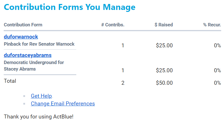Click the Total row label
The image size is (222, 123).
point(10,81)
